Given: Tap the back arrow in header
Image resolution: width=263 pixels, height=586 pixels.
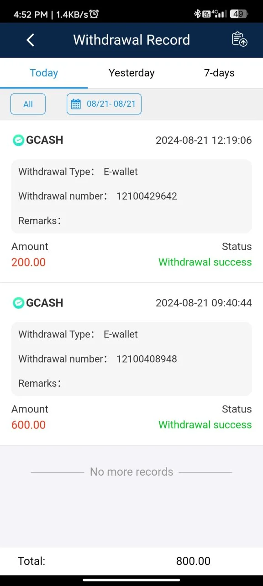Looking at the screenshot, I should [30, 40].
